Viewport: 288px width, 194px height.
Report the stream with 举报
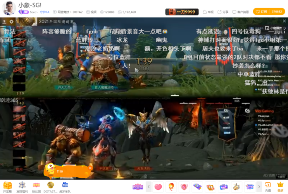[x=208, y=12]
